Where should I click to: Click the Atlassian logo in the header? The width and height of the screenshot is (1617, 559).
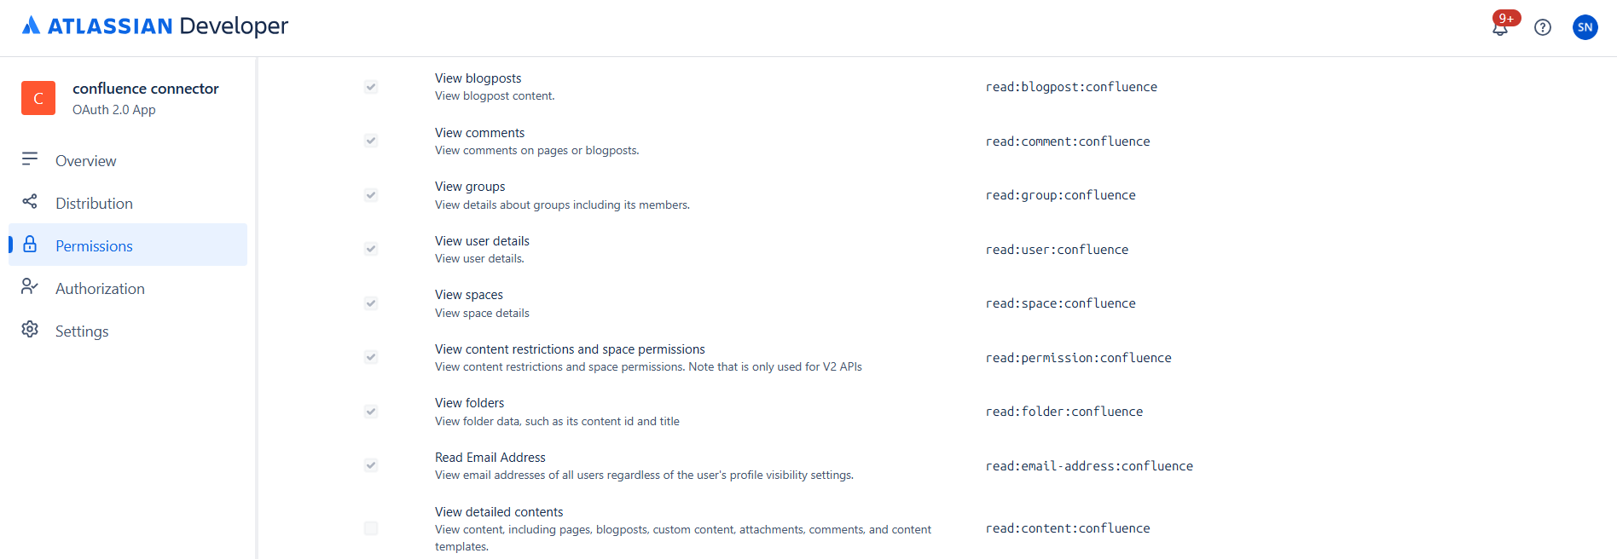pyautogui.click(x=32, y=26)
